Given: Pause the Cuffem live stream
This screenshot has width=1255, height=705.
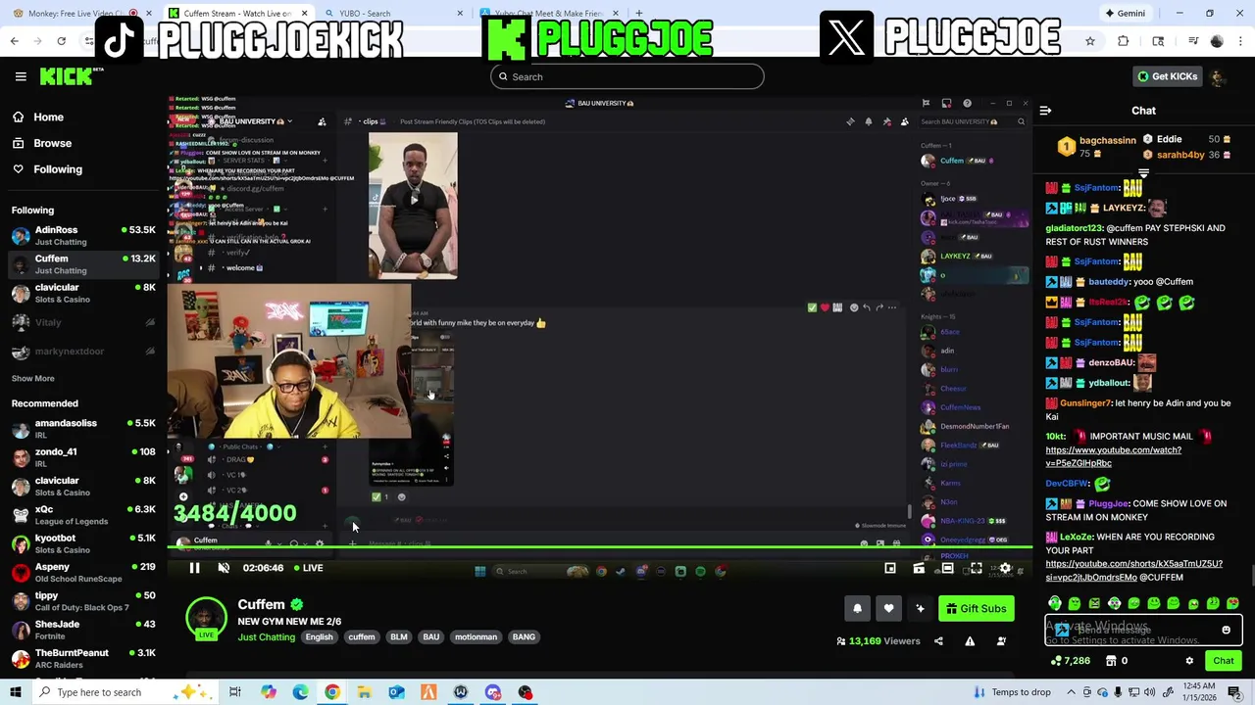Looking at the screenshot, I should point(194,568).
